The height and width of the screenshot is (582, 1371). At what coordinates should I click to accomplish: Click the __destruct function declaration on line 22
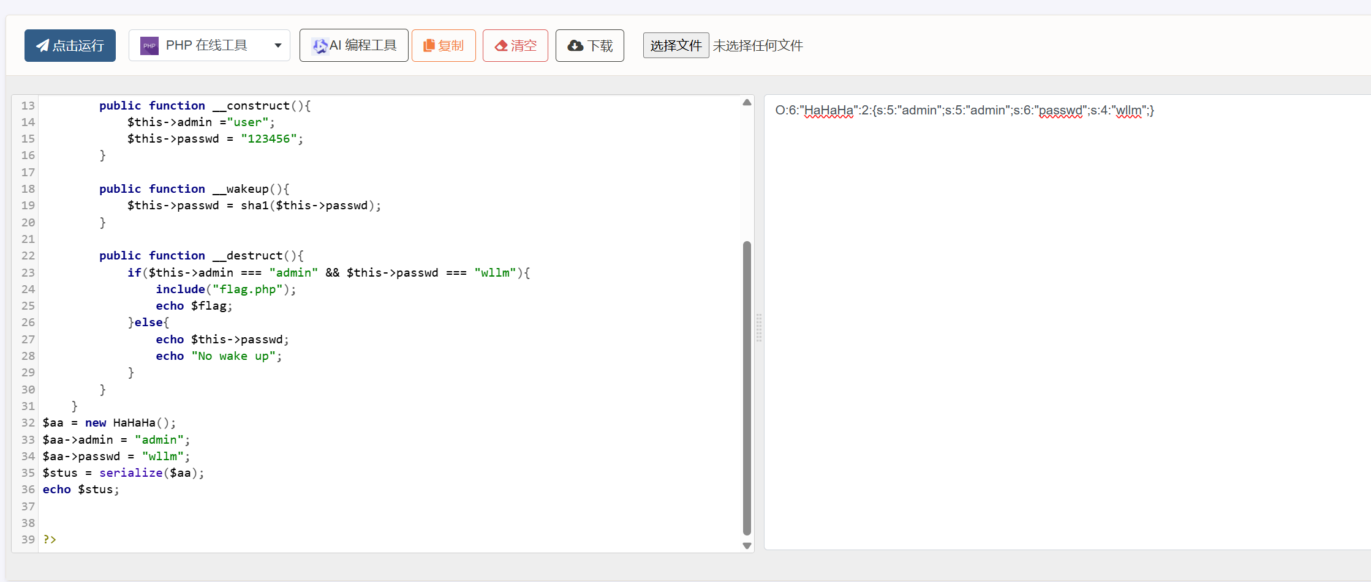(202, 255)
